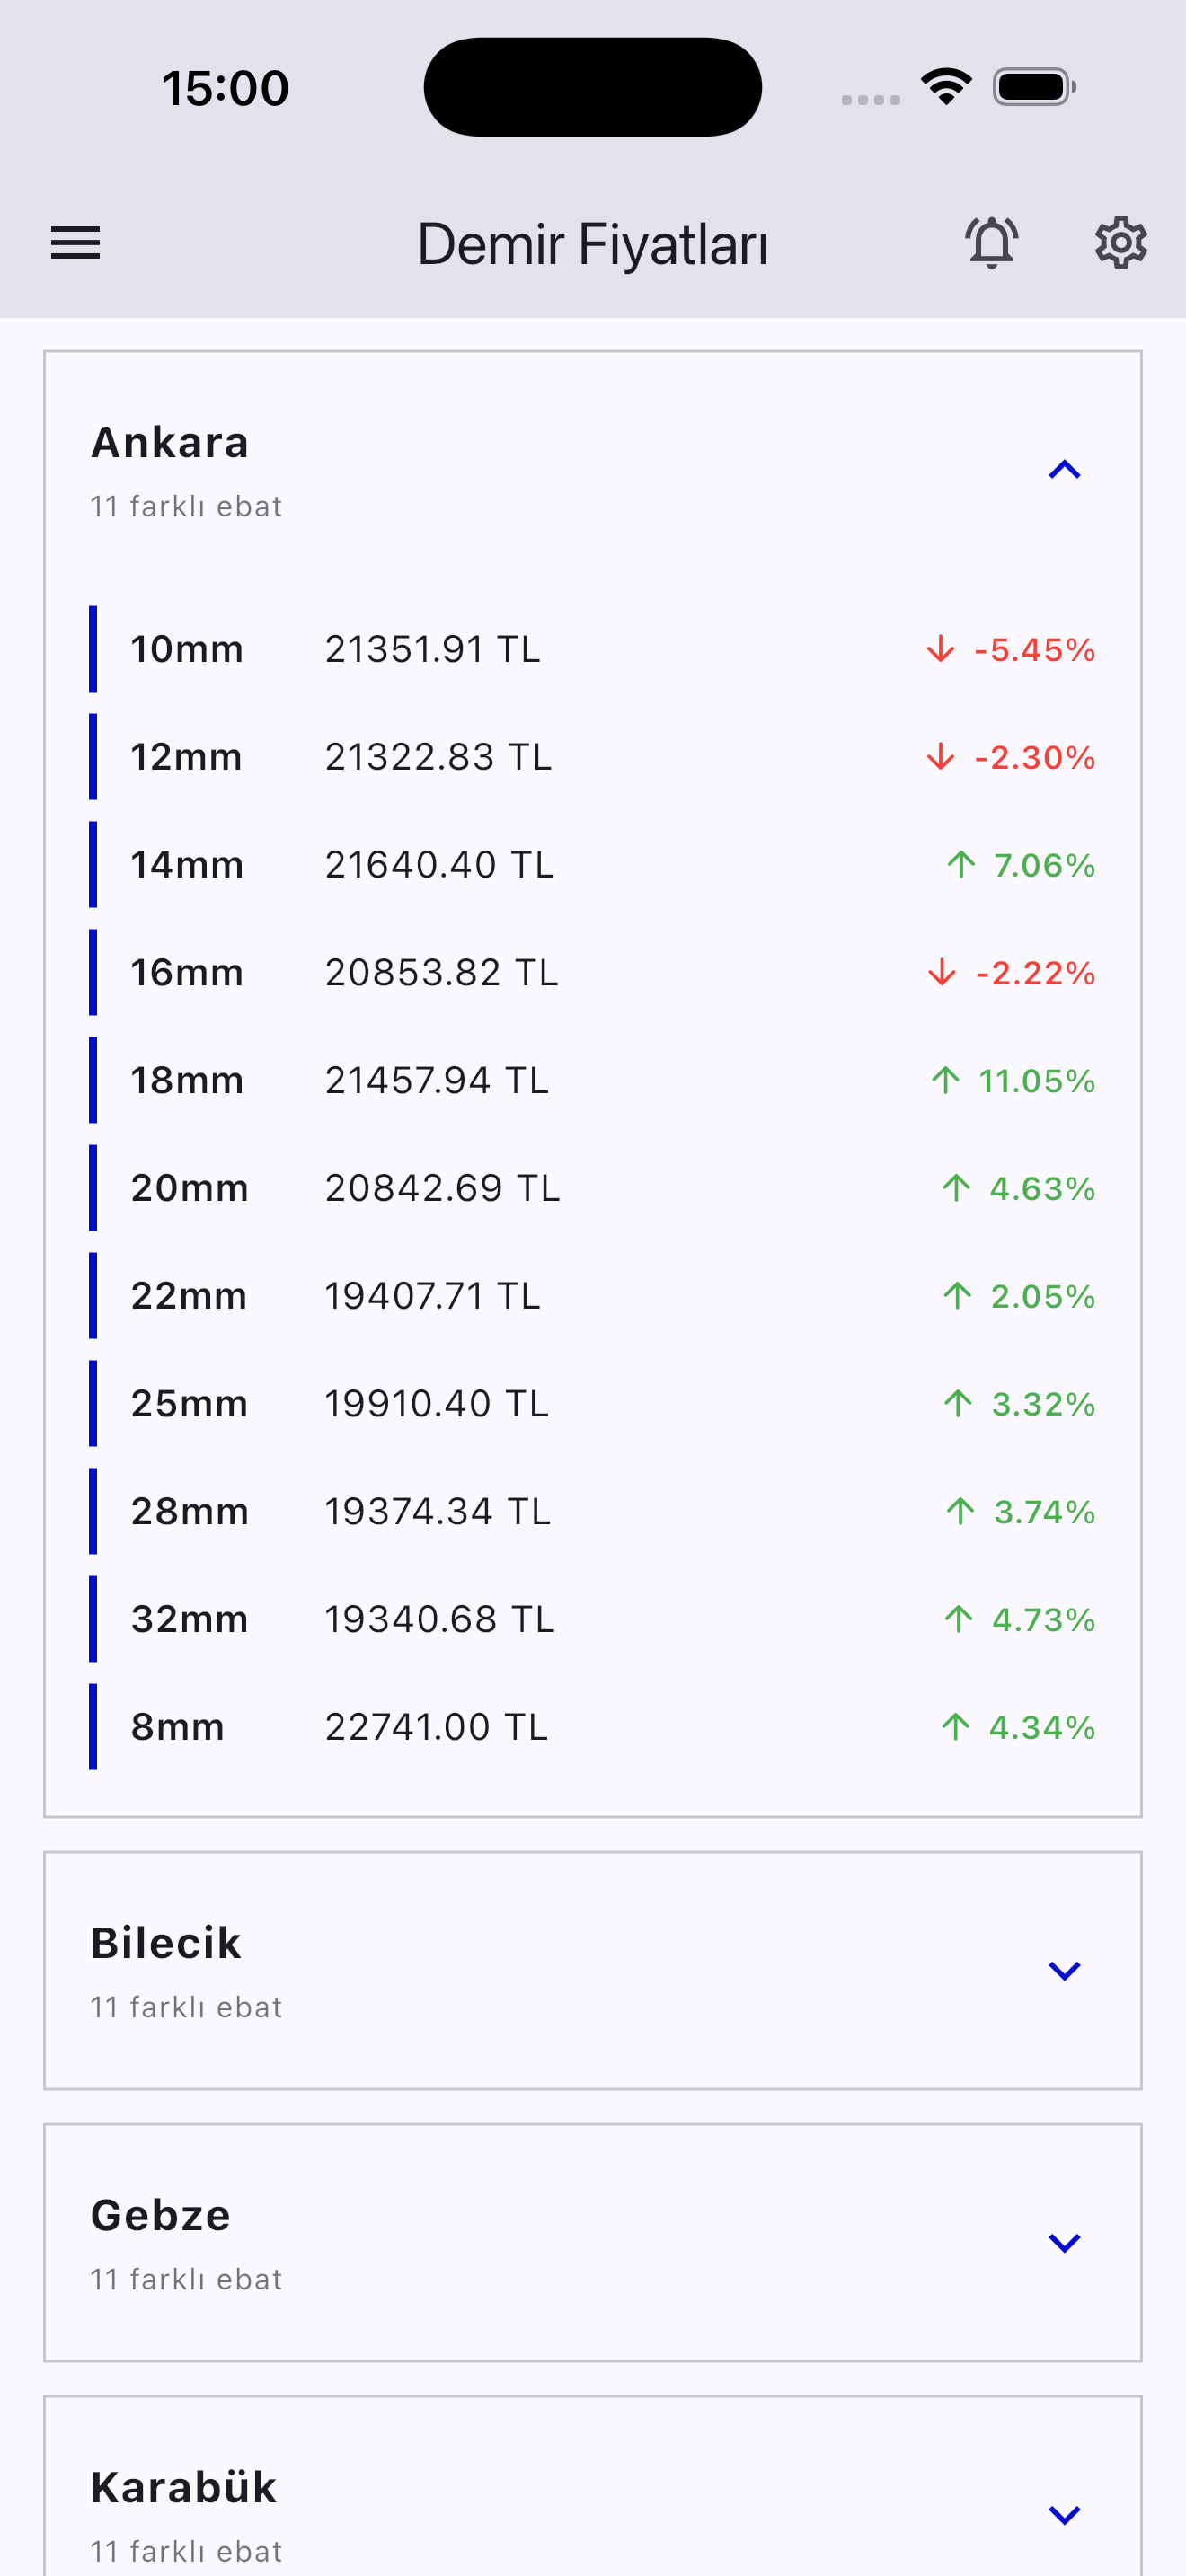Tap the Bilecik city heading
Image resolution: width=1186 pixels, height=2576 pixels.
coord(166,1943)
